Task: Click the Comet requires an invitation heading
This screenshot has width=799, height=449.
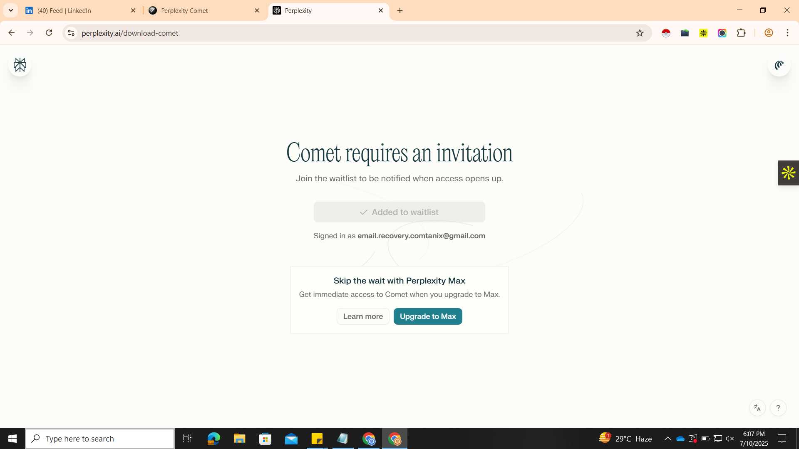Action: [x=399, y=153]
